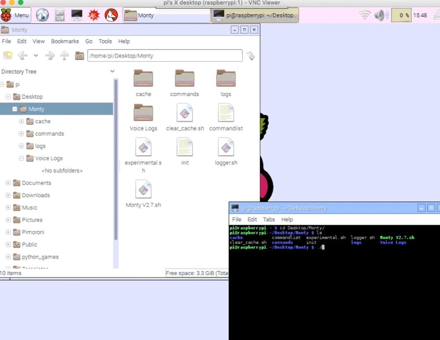440x340 pixels.
Task: Select Pimoroni in directory tree
Action: (x=33, y=232)
